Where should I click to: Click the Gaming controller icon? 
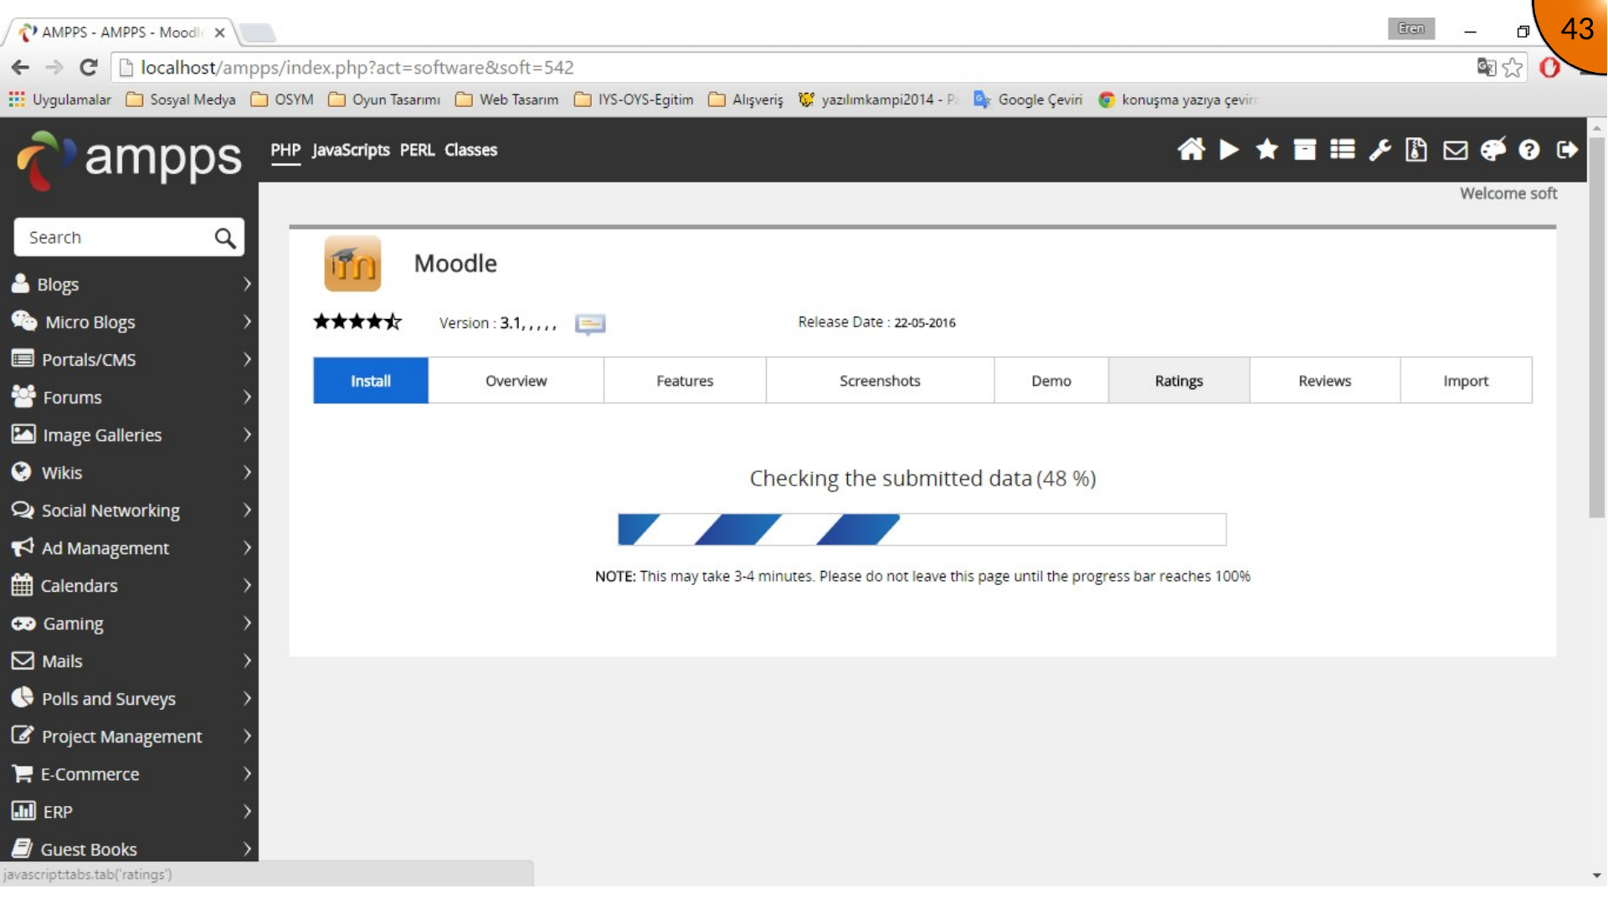[23, 624]
